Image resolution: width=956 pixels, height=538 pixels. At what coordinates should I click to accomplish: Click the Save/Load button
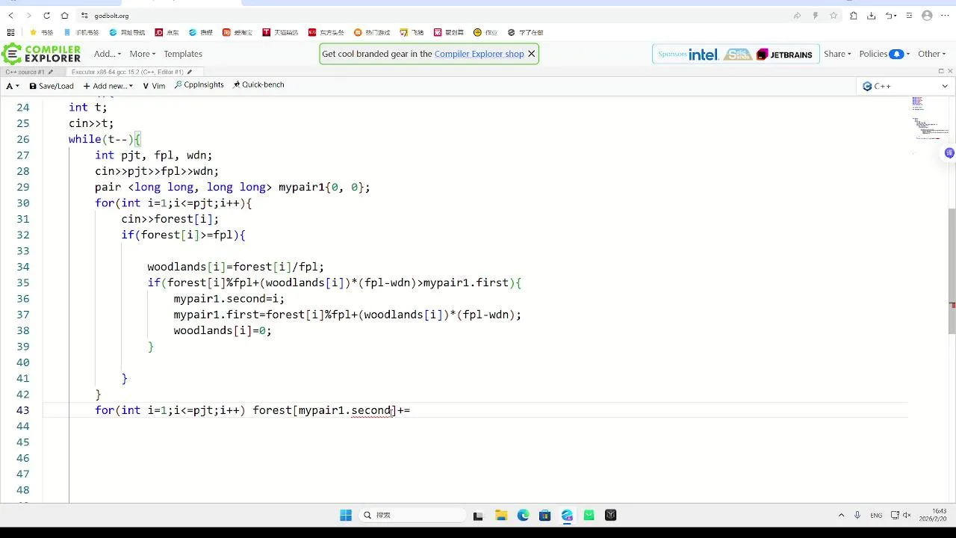(52, 86)
